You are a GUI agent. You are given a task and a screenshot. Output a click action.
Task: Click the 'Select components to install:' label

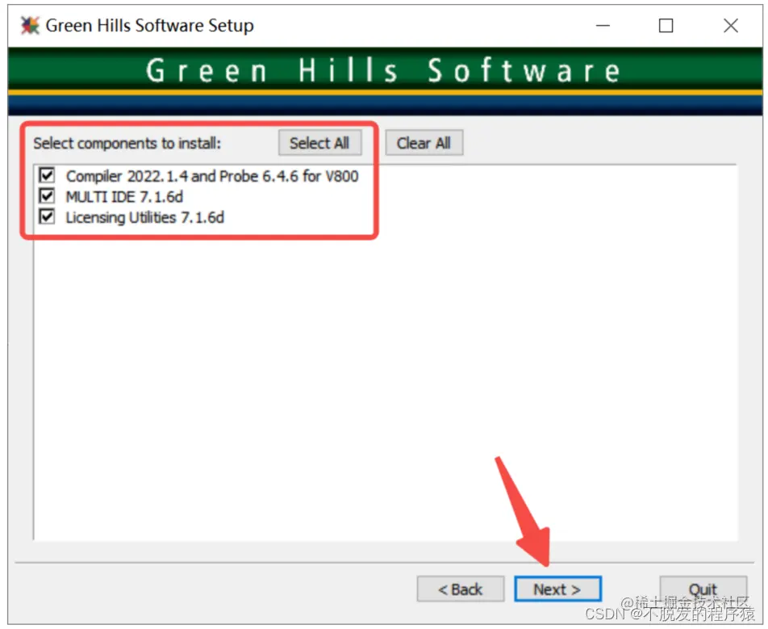pyautogui.click(x=127, y=143)
